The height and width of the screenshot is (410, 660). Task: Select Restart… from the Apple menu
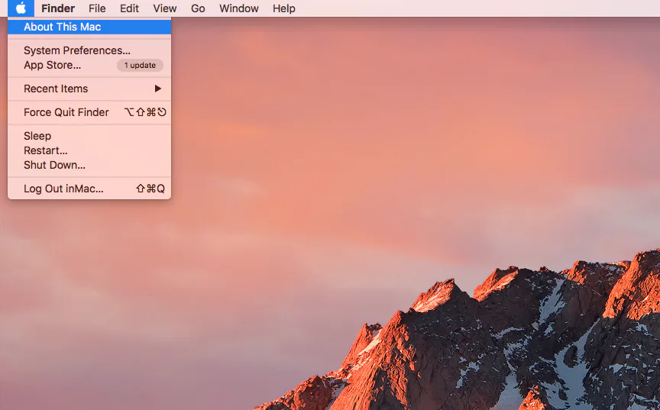(89, 150)
